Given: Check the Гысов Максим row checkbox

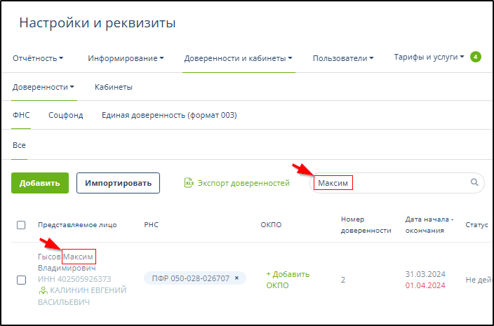Looking at the screenshot, I should (x=21, y=280).
